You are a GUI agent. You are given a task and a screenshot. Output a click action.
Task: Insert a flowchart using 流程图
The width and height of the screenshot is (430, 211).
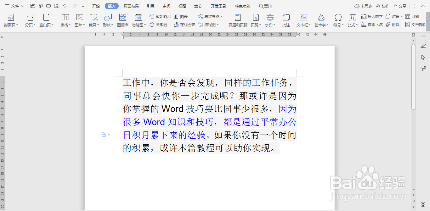pos(209,25)
